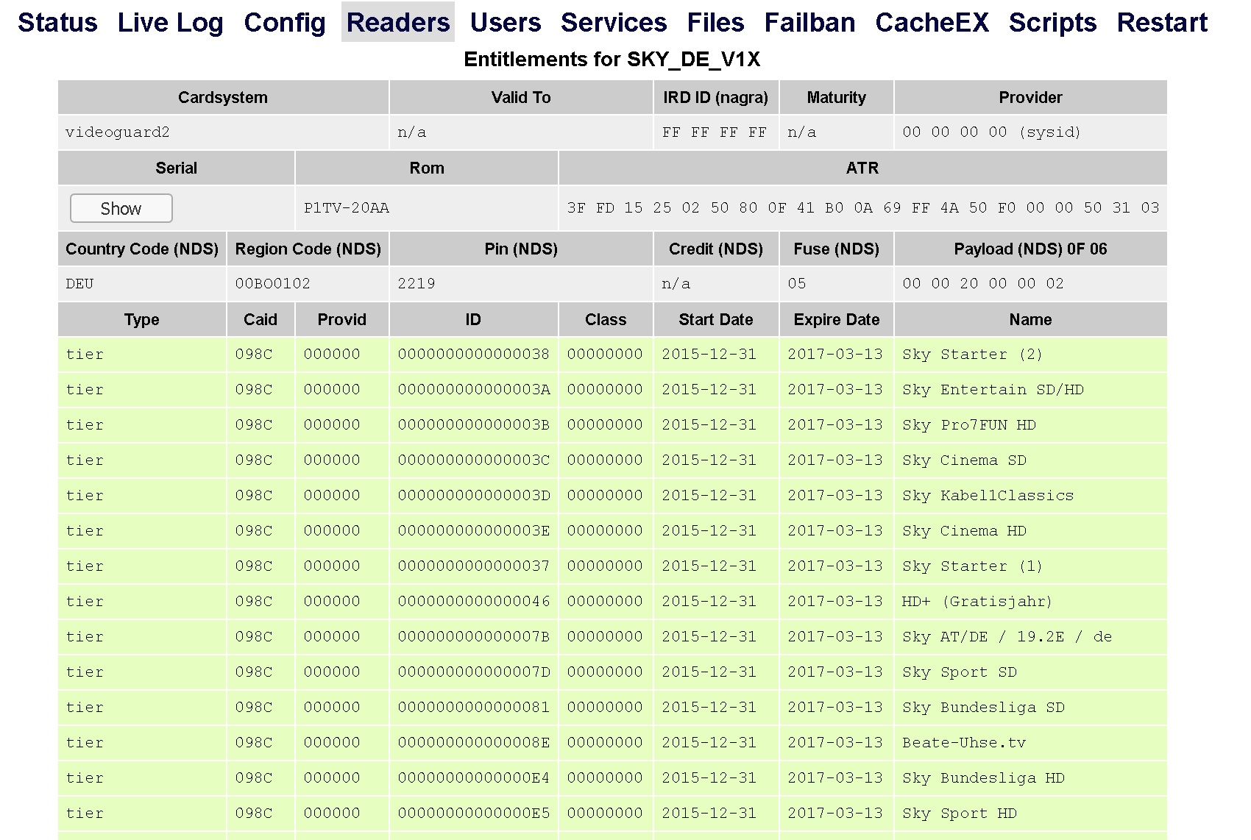The height and width of the screenshot is (840, 1251).
Task: Open the Live Log page
Action: [170, 22]
